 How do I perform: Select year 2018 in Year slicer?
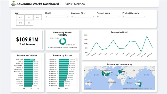click(x=20, y=23)
